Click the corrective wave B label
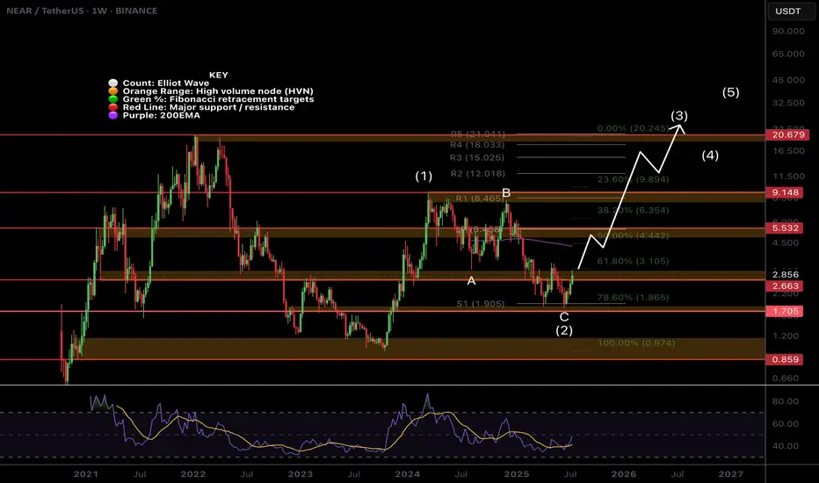819x483 pixels. 506,193
